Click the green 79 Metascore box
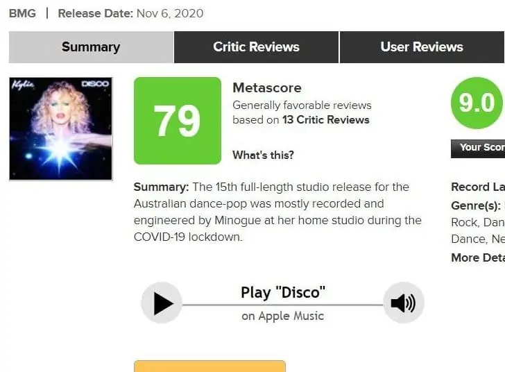Image resolution: width=505 pixels, height=372 pixels. [178, 121]
